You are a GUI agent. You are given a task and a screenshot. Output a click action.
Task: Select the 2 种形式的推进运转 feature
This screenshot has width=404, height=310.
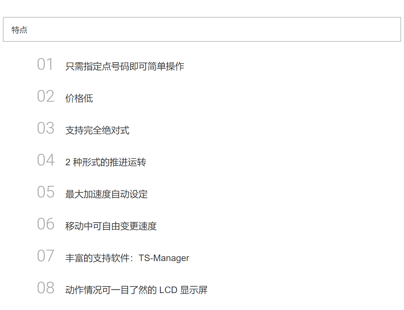tap(106, 162)
